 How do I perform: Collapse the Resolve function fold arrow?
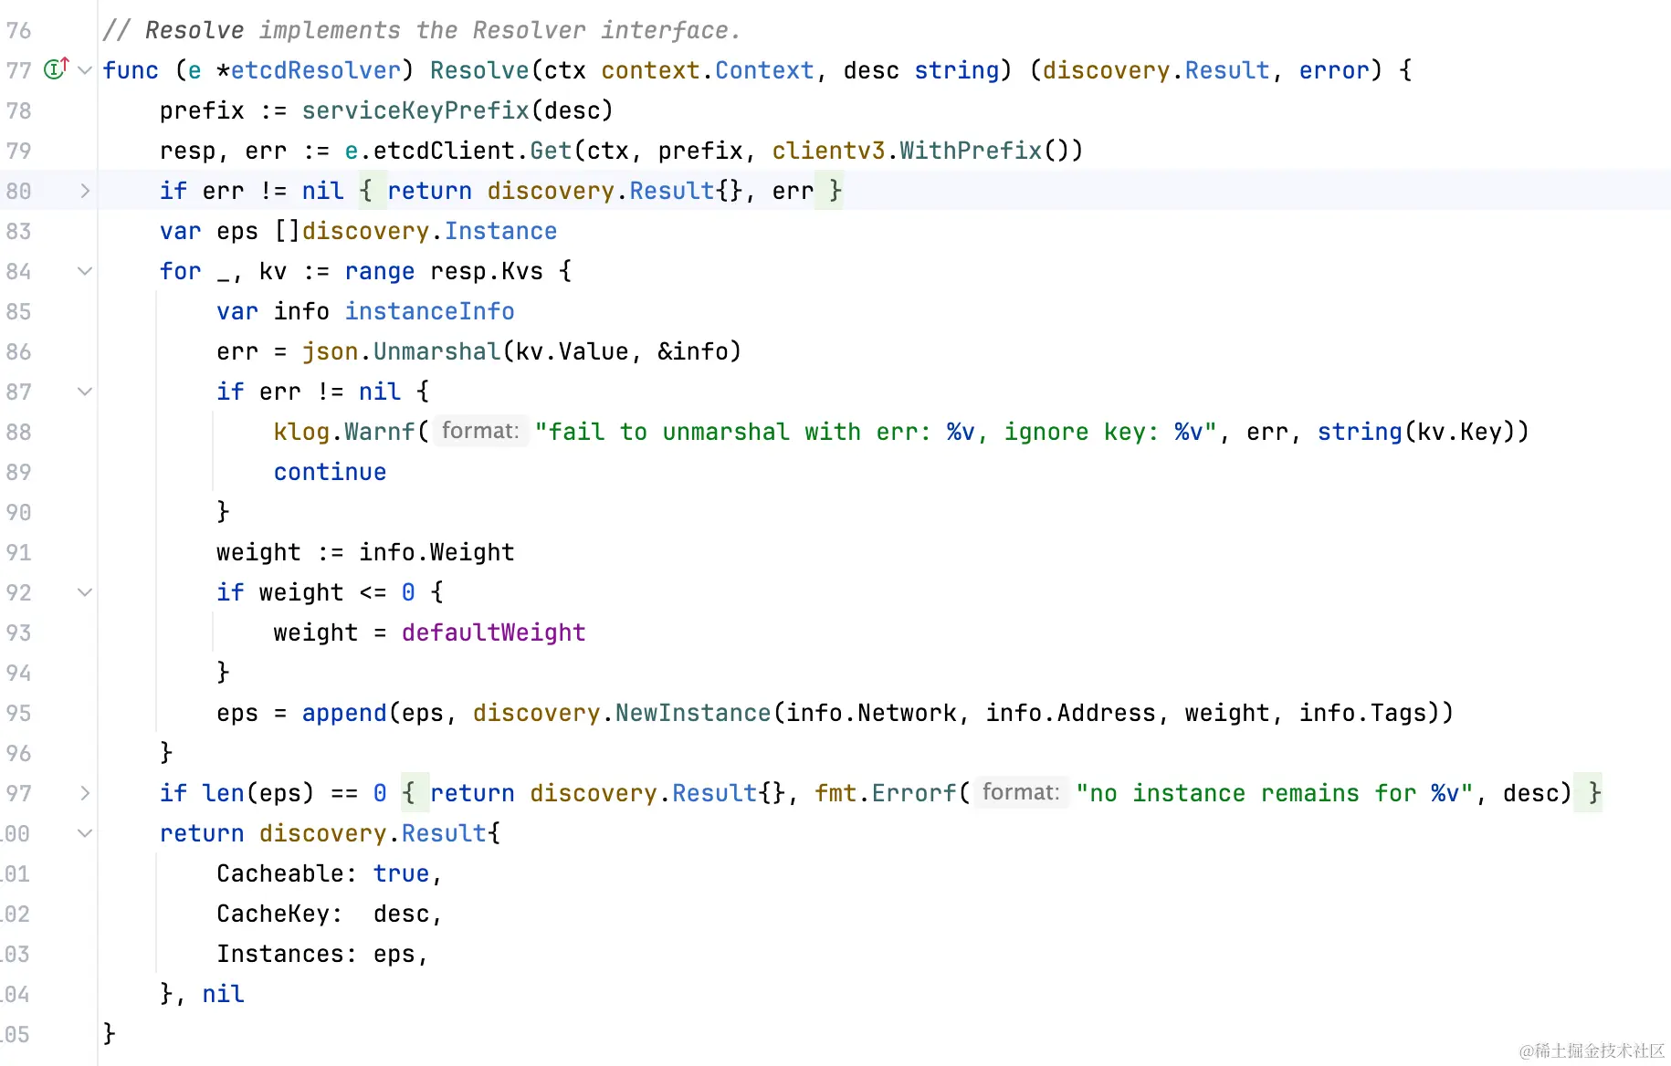click(x=85, y=70)
